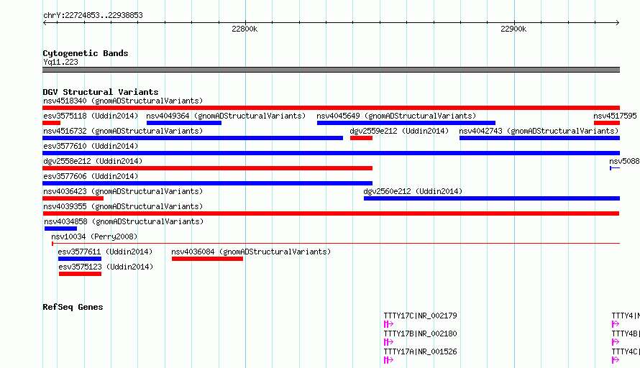
Task: Click the RefSeq Genes track title
Action: click(x=73, y=307)
